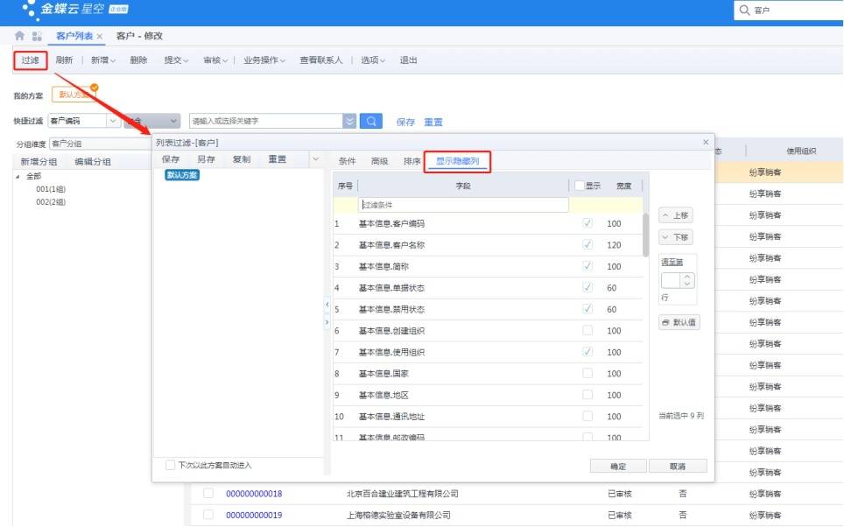Open the app grid icon beside home
Image resolution: width=844 pixels, height=527 pixels.
point(37,36)
